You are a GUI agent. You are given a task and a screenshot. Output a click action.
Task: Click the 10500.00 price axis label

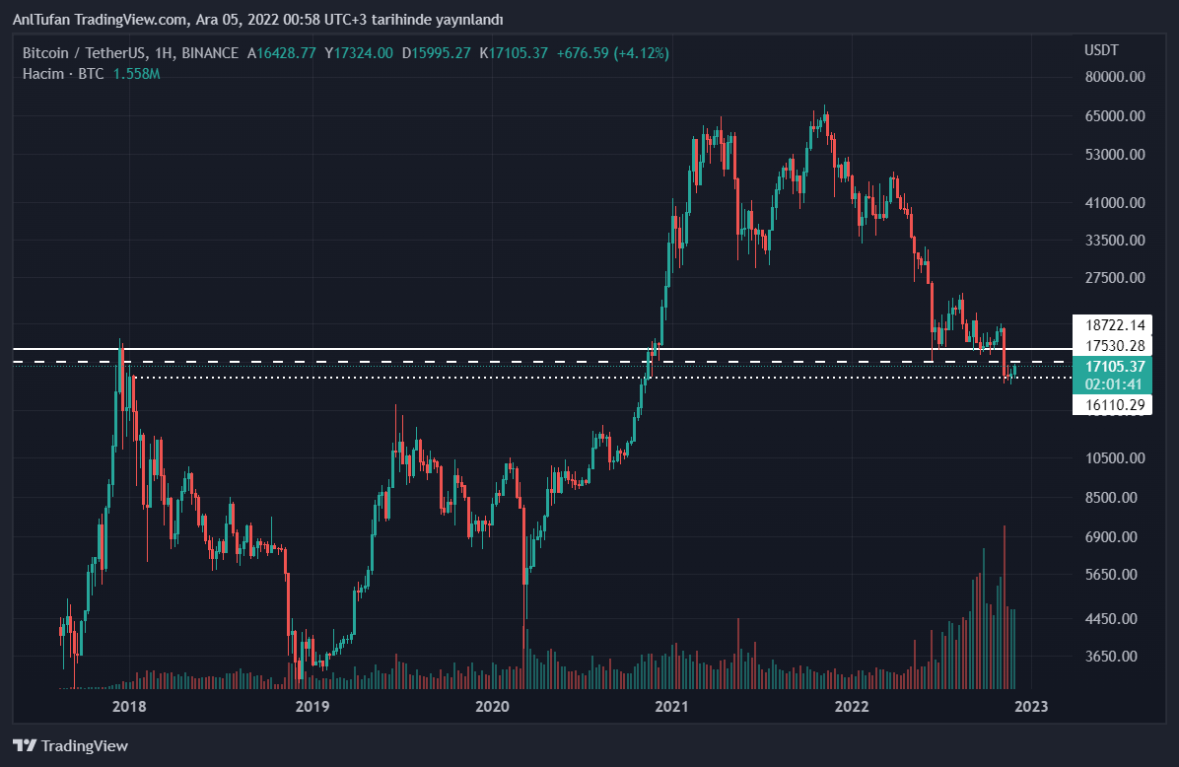point(1115,458)
